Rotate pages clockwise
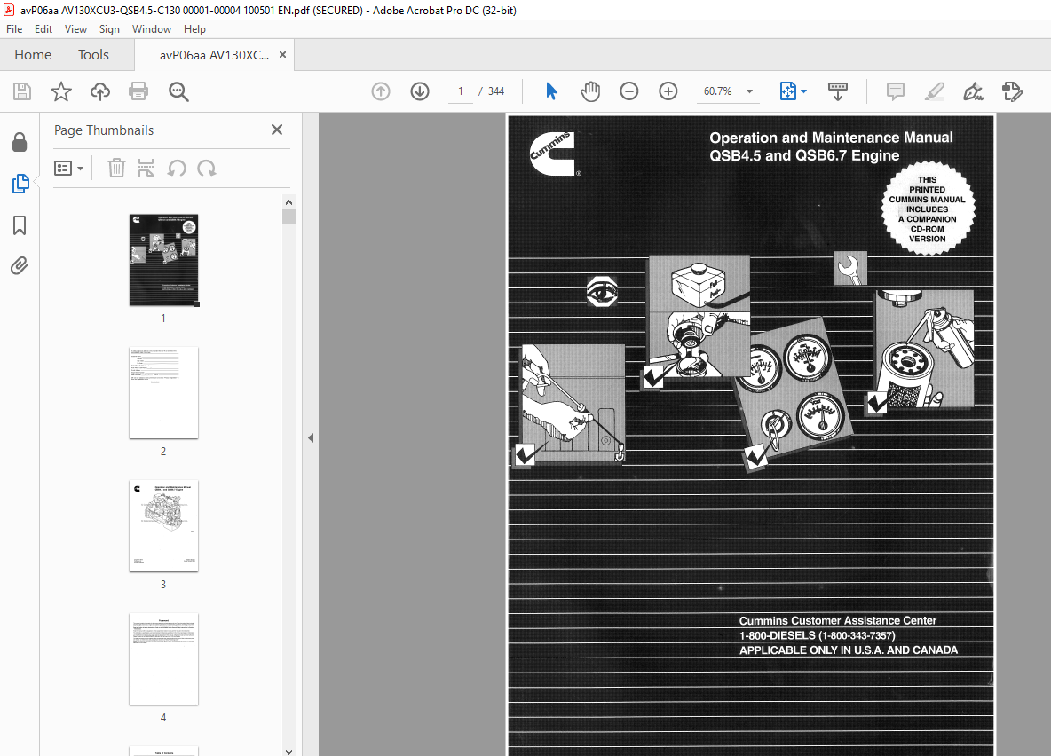Viewport: 1051px width, 756px height. (x=207, y=169)
